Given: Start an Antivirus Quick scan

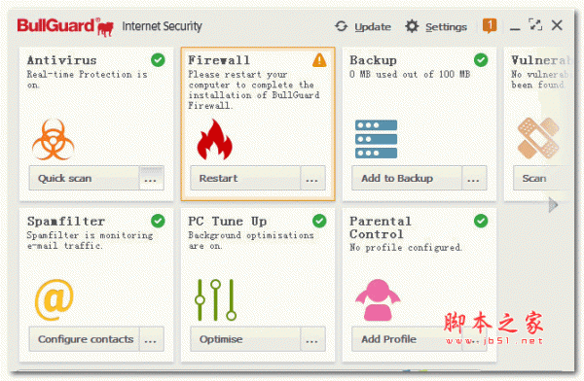Looking at the screenshot, I should (84, 178).
